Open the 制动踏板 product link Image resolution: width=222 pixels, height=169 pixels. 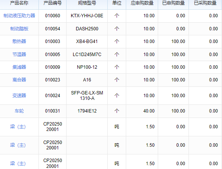tap(19, 29)
